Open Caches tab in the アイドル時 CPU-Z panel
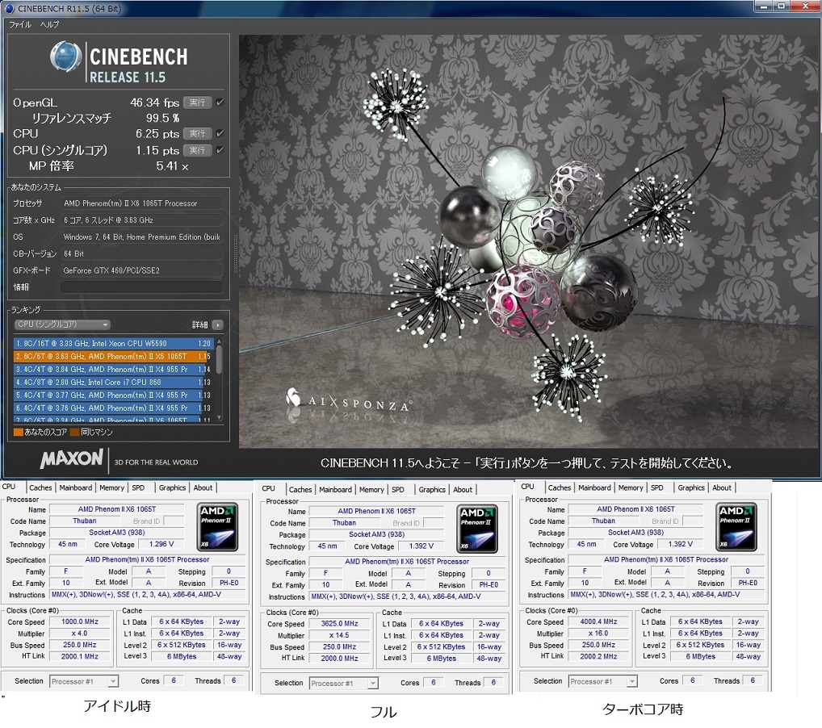This screenshot has width=822, height=728. tap(40, 487)
